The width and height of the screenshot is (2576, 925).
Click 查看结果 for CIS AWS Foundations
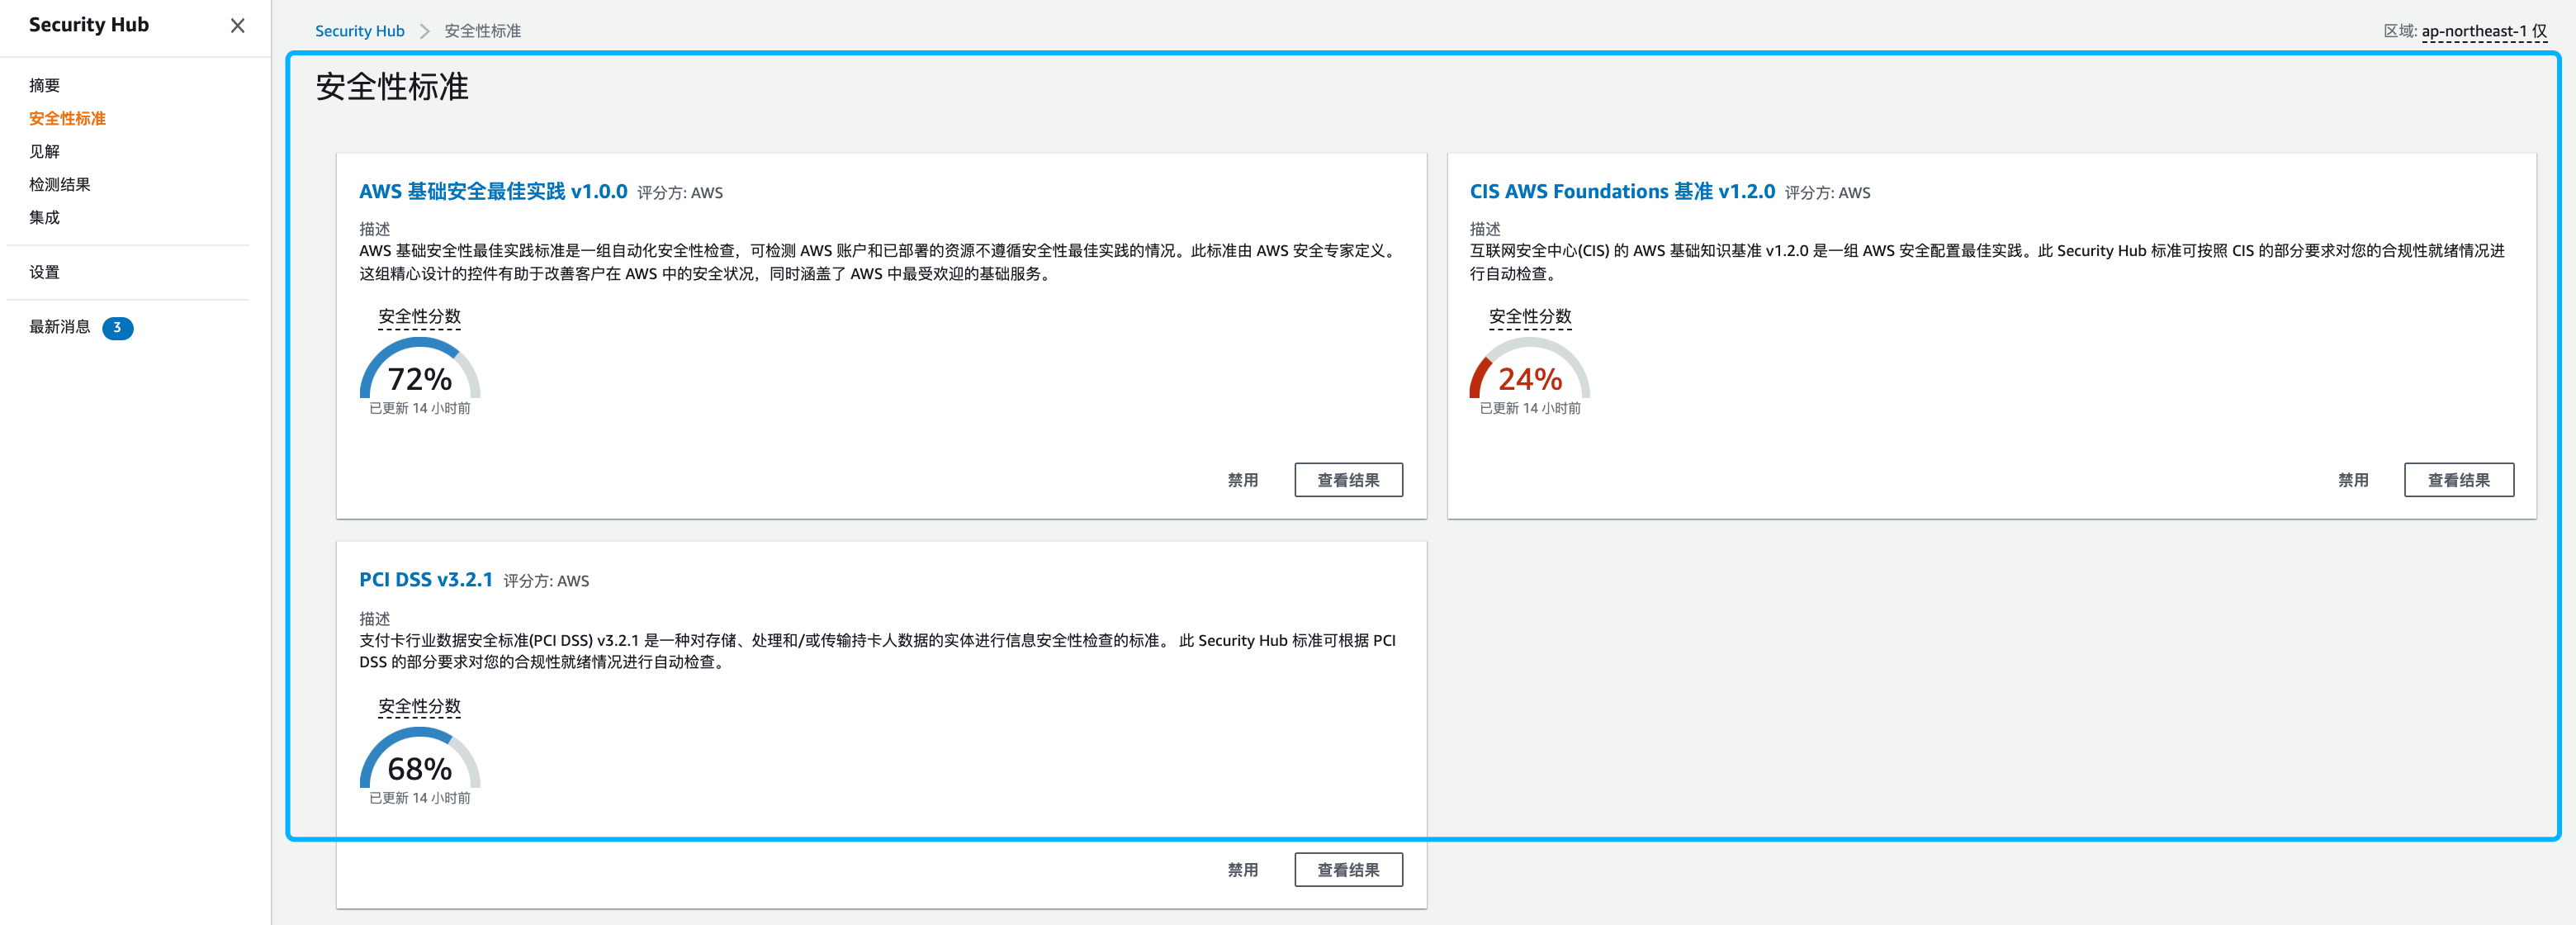2457,480
